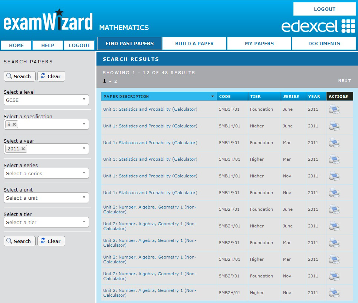The height and width of the screenshot is (303, 358).
Task: Open the first Unit 1 Statistics and Probability paper link
Action: [150, 109]
